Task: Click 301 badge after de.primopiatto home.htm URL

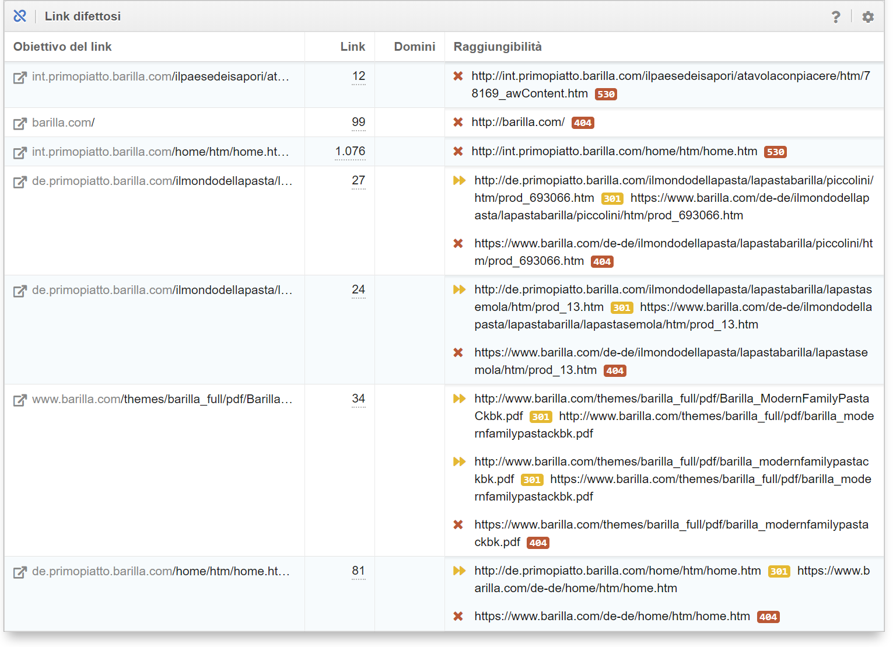Action: [x=779, y=571]
